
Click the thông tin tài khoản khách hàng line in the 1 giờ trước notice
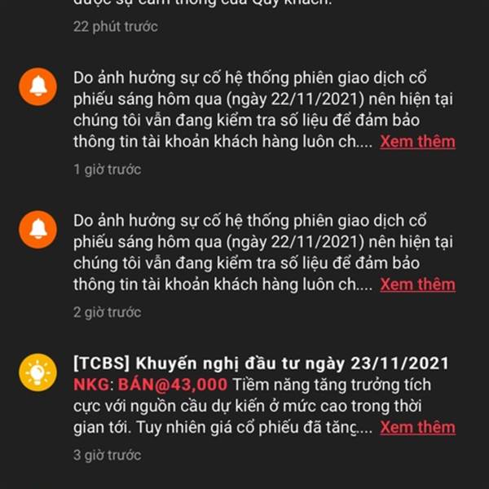(x=222, y=142)
